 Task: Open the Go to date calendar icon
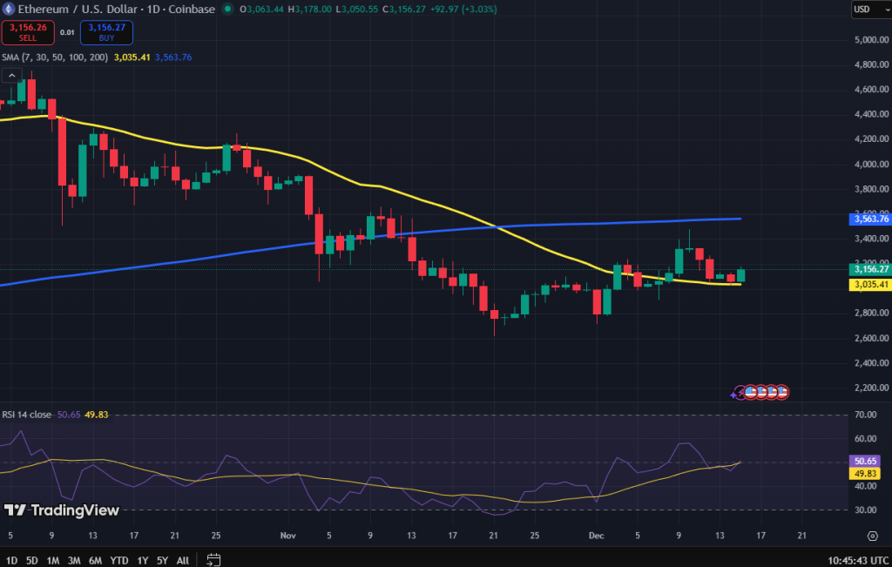[213, 560]
